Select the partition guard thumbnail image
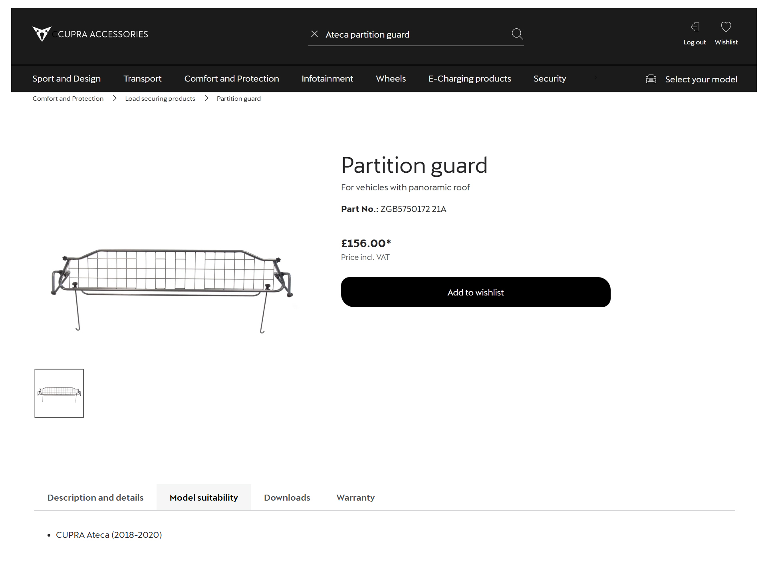774x565 pixels. point(59,393)
